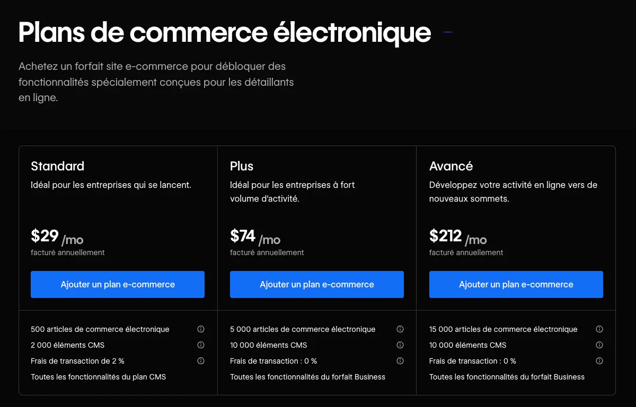Click the $74 monthly price
The width and height of the screenshot is (636, 407).
(x=242, y=236)
